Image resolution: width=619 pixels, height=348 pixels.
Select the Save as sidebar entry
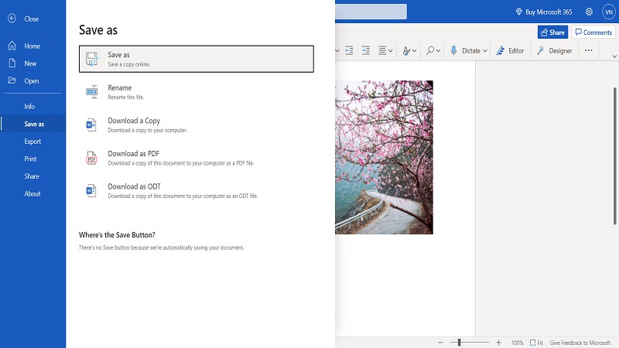[32, 124]
